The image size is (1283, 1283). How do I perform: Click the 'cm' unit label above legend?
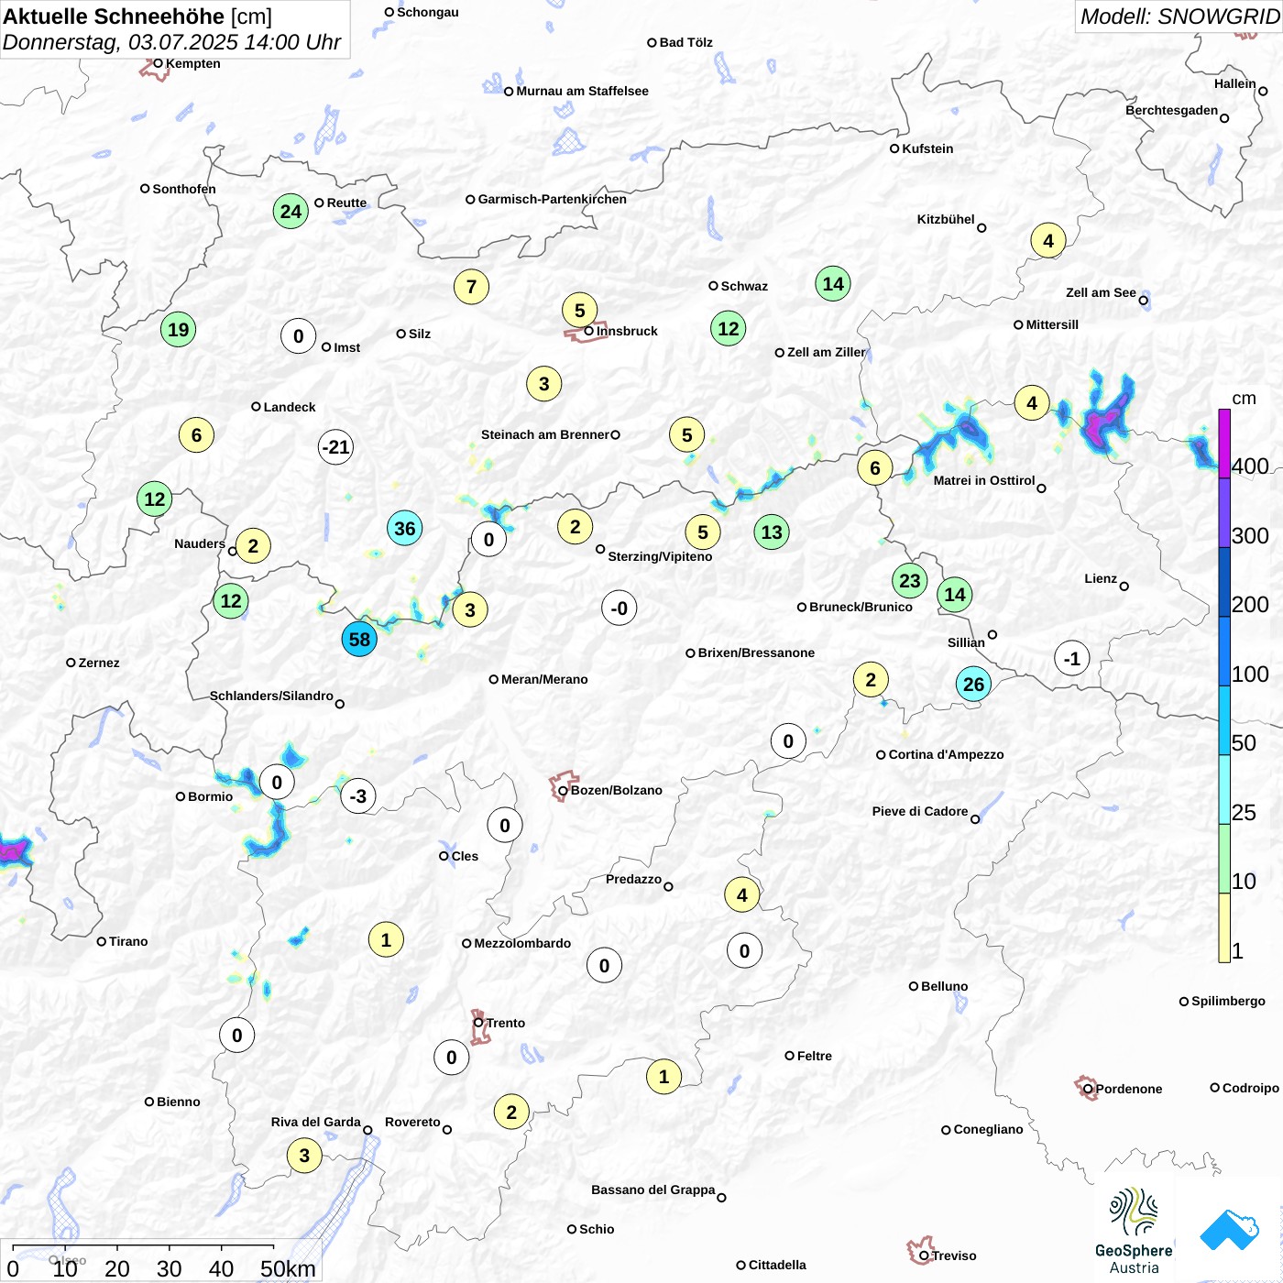click(x=1244, y=398)
